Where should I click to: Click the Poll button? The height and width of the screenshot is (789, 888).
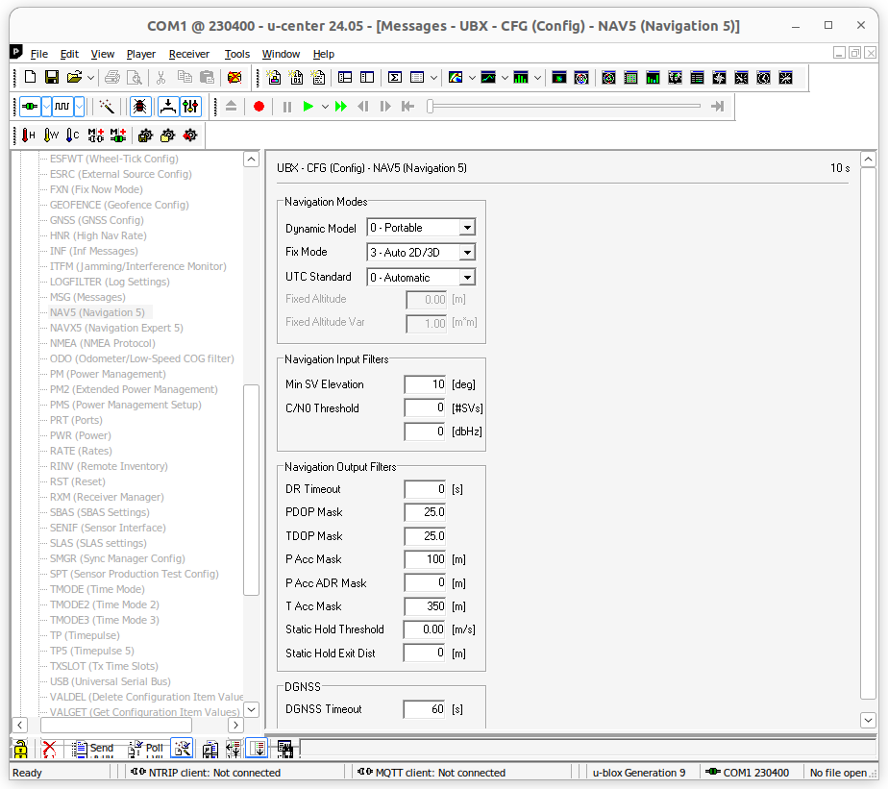(x=145, y=749)
